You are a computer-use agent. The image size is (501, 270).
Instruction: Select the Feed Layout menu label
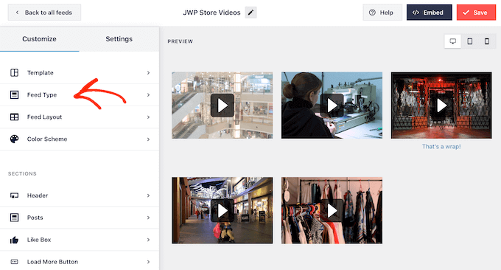44,117
